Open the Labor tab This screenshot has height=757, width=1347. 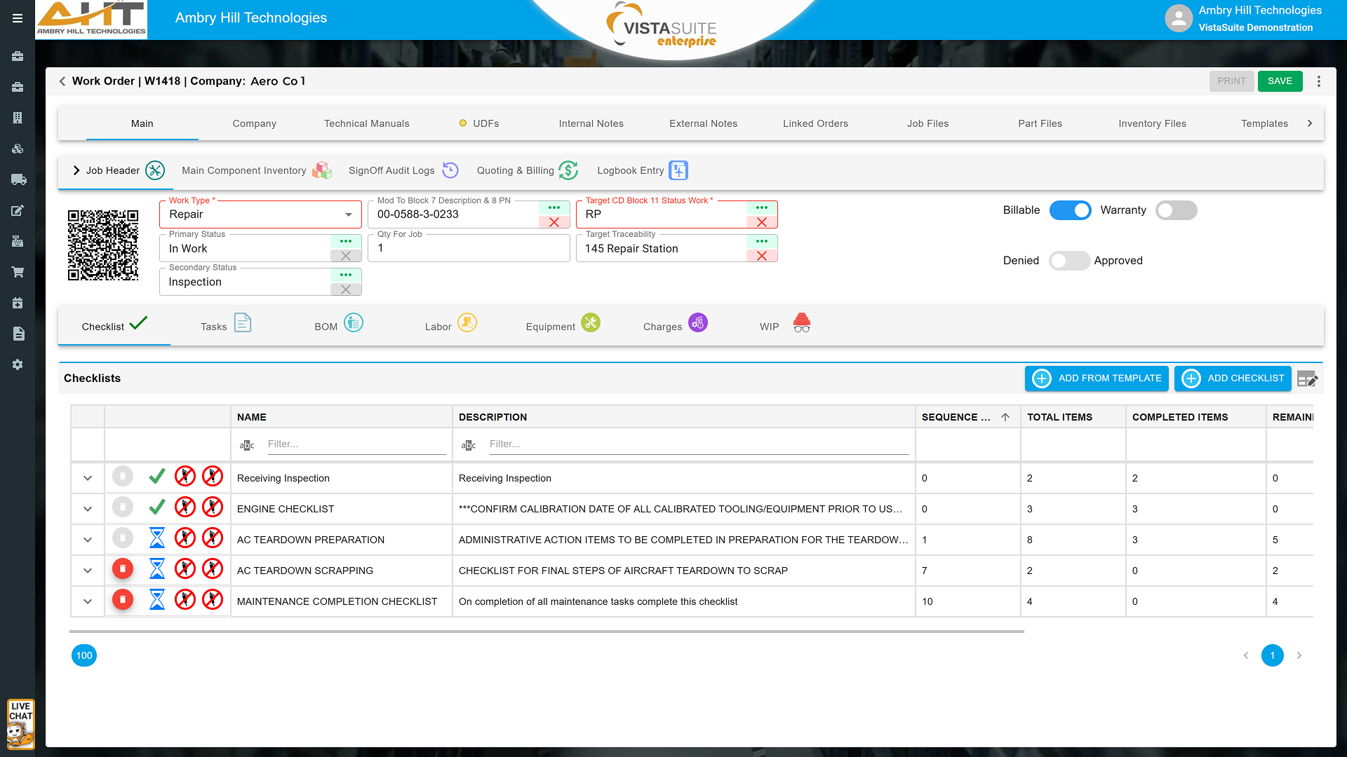(450, 325)
